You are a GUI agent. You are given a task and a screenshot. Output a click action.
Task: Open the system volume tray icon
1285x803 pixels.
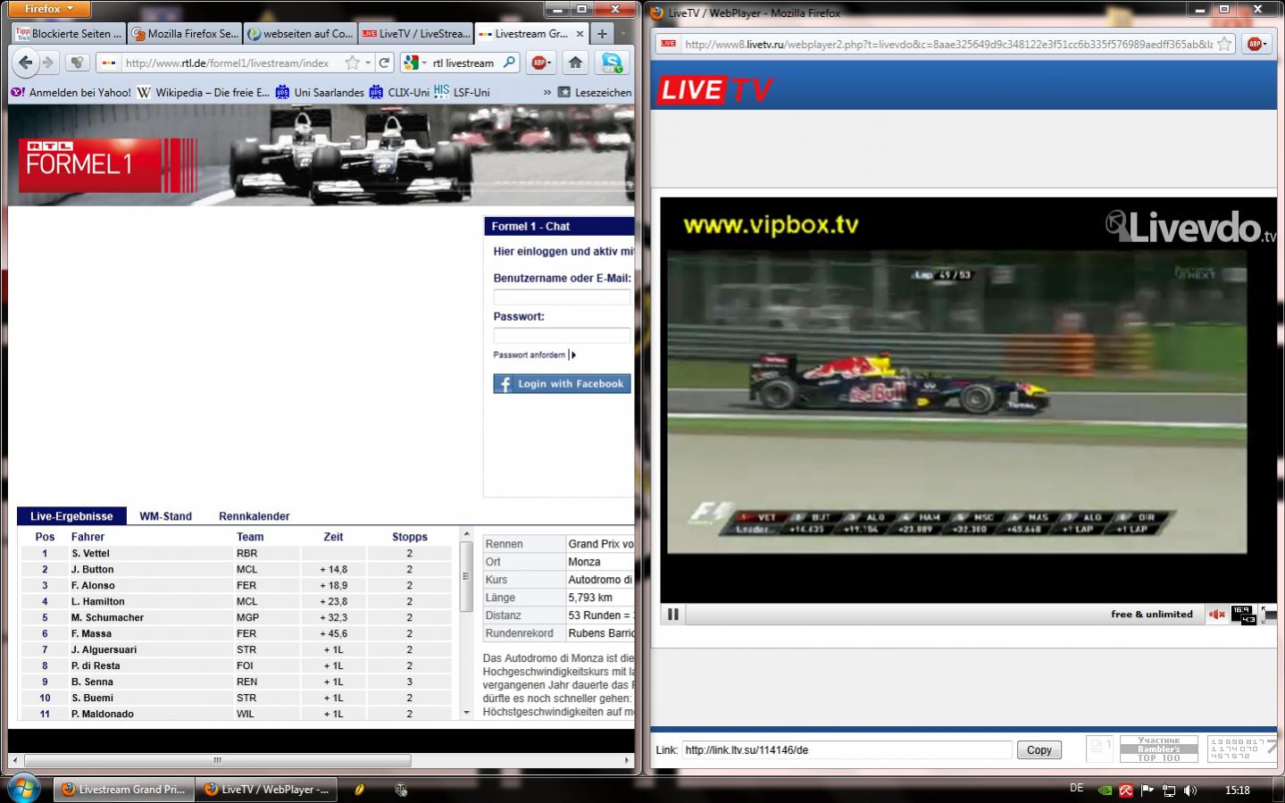[x=1189, y=790]
